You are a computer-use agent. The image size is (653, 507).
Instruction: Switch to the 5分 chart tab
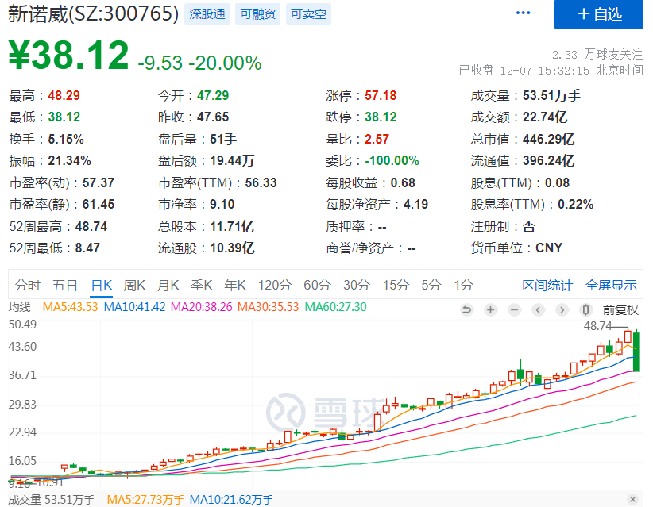click(431, 286)
